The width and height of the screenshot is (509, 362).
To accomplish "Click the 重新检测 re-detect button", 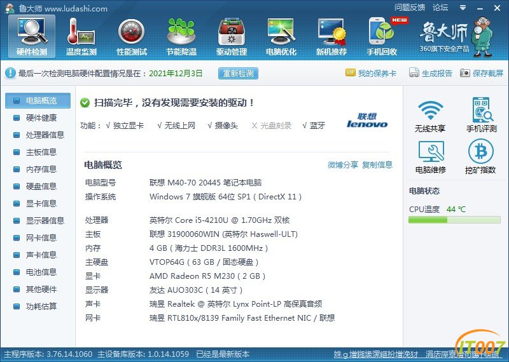I will pos(238,74).
